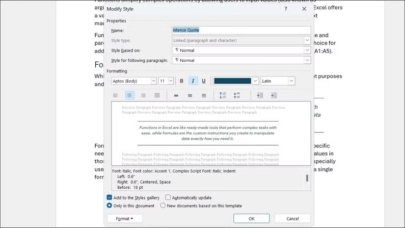
Task: Click the Name field with Intense Quote
Action: point(241,30)
